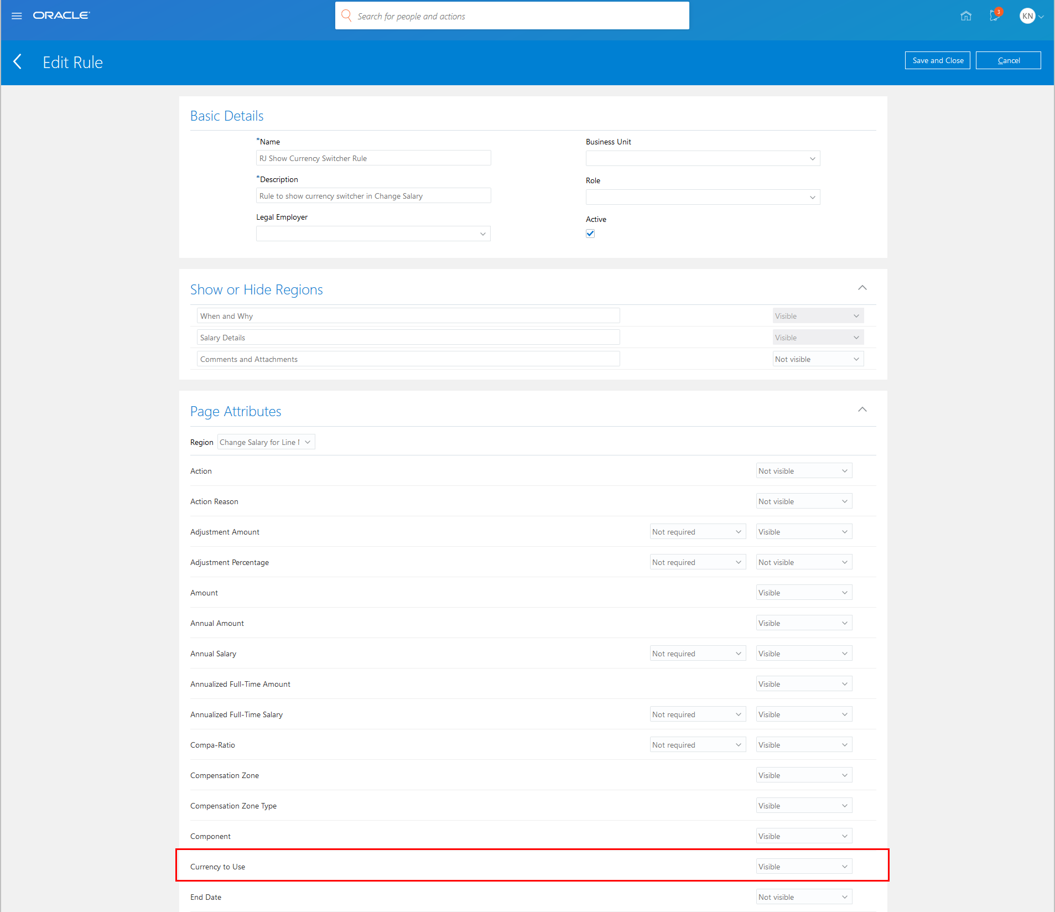Click the Oracle logo
Viewport: 1055px width, 912px height.
coord(61,15)
